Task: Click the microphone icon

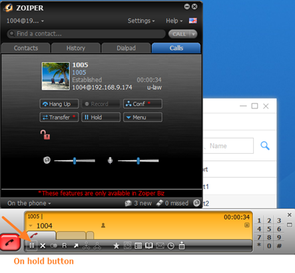Action: (110, 160)
